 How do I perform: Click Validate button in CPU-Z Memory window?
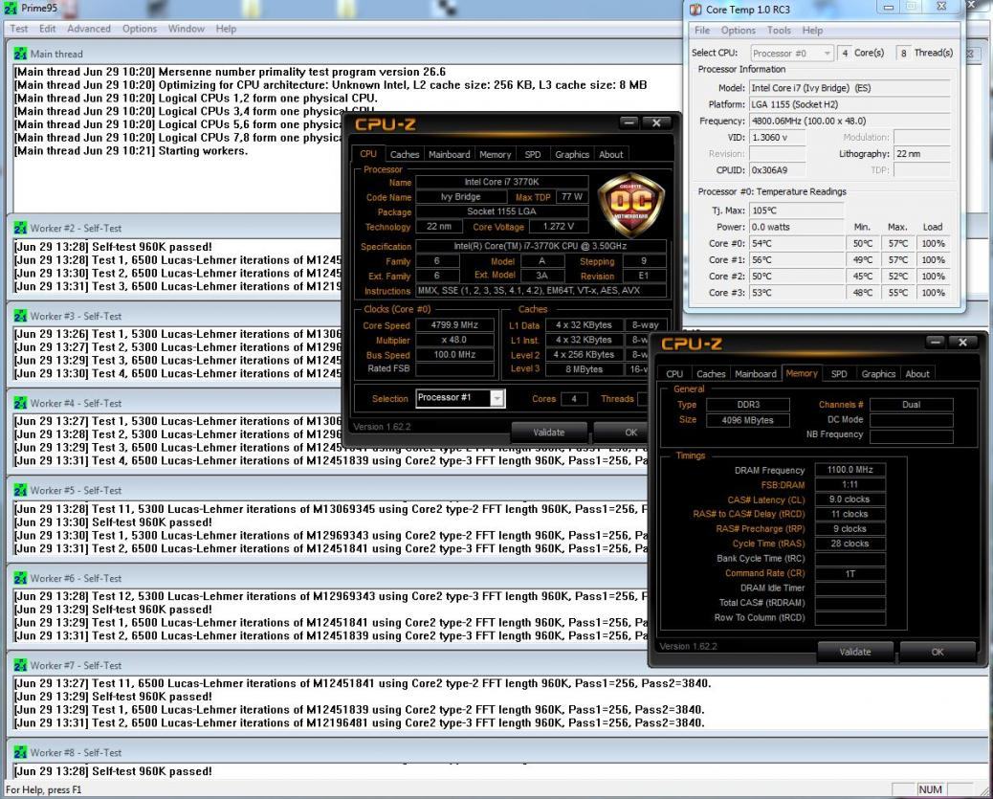tap(855, 652)
